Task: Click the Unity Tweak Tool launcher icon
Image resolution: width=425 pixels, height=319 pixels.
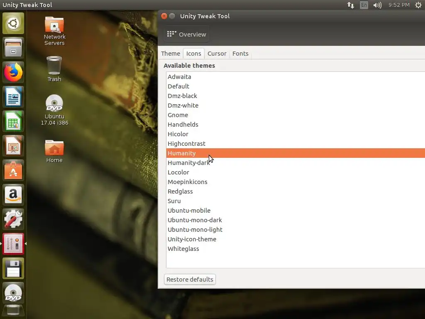Action: (13, 244)
